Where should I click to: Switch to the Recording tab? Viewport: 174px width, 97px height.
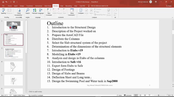click(x=69, y=6)
